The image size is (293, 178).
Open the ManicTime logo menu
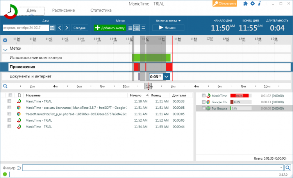pos(11,12)
